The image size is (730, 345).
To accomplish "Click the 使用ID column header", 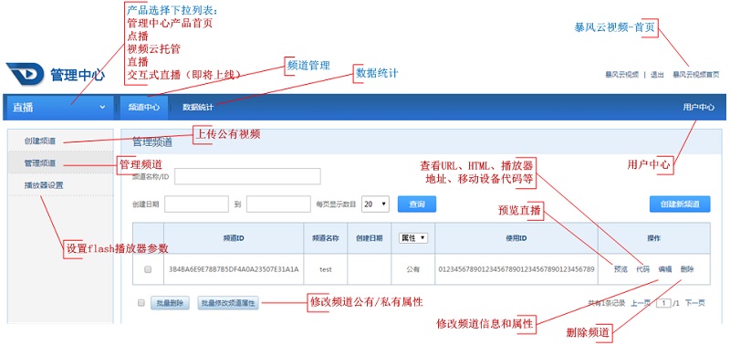I will 516,238.
